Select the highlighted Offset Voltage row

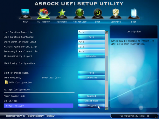click(38, 106)
